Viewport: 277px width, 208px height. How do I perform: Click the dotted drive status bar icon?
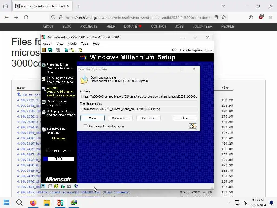pos(50,186)
